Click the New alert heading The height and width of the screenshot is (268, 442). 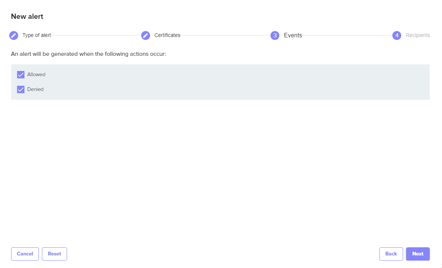(27, 17)
